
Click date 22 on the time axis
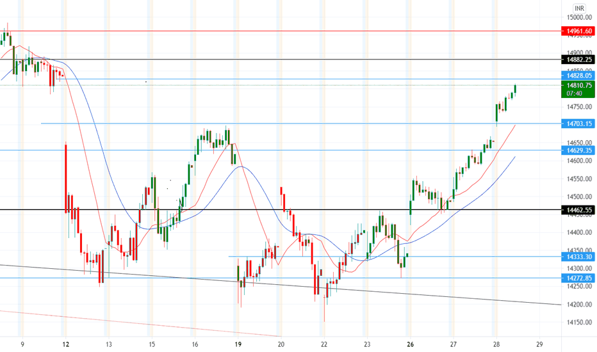coord(324,344)
